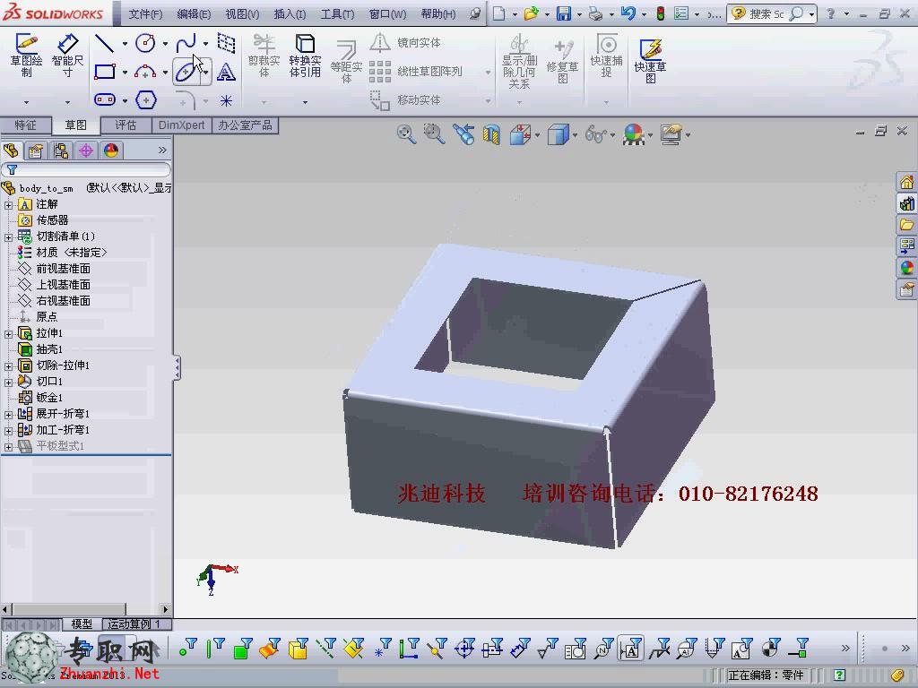Select 前视基准面 plane in tree
Viewport: 918px width, 688px height.
[x=64, y=269]
